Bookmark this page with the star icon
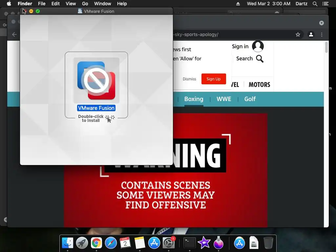336x252 pixels. tap(298, 34)
